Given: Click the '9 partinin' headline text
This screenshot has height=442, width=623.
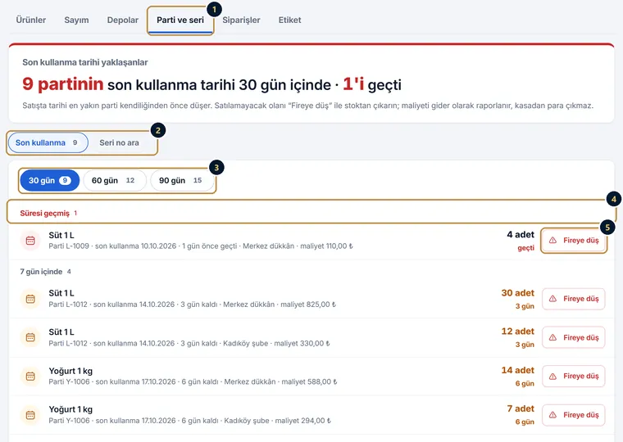Looking at the screenshot, I should 63,84.
